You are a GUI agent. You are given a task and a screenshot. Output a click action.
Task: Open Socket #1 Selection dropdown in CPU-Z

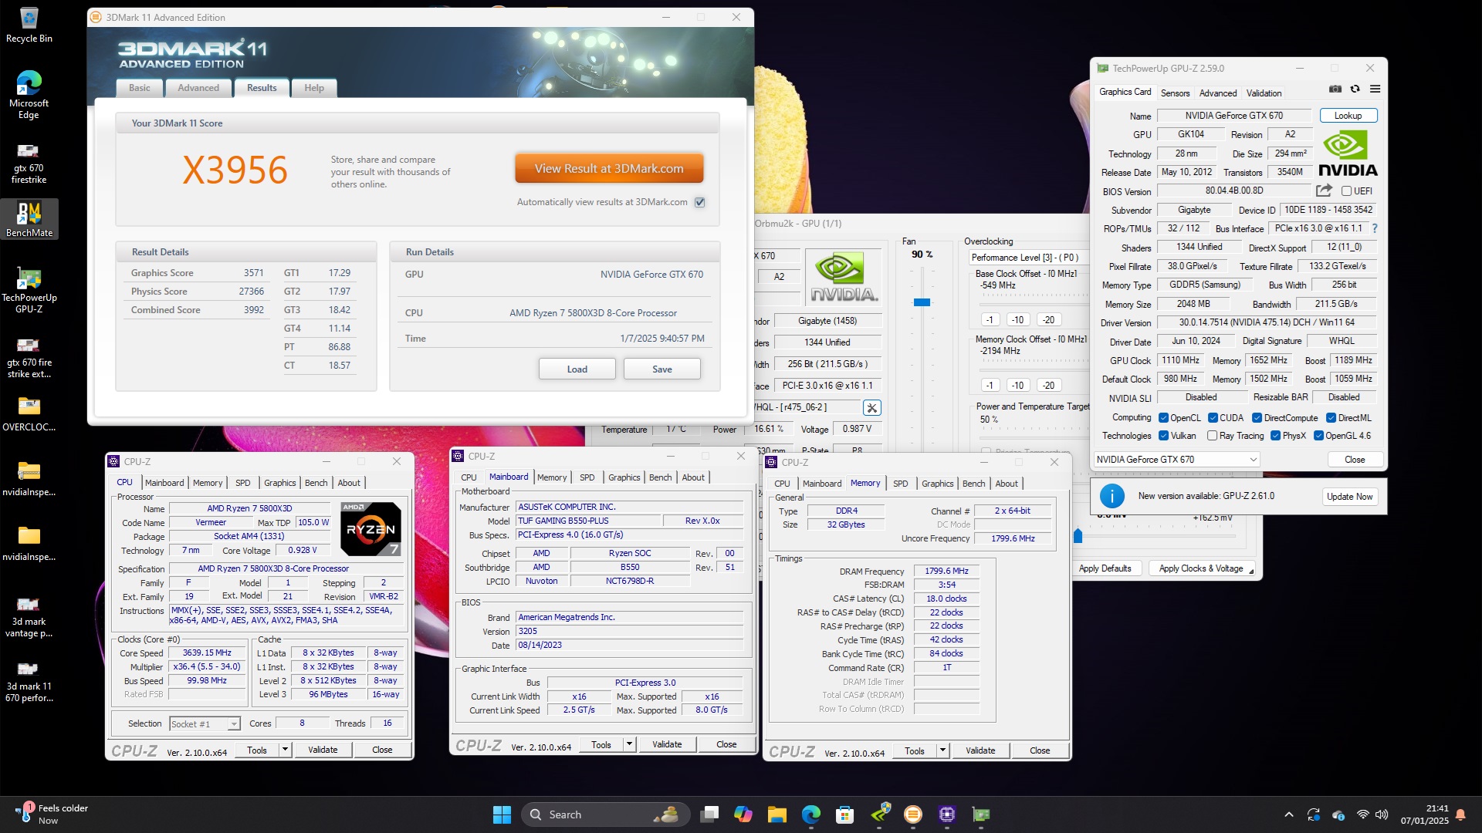click(205, 723)
